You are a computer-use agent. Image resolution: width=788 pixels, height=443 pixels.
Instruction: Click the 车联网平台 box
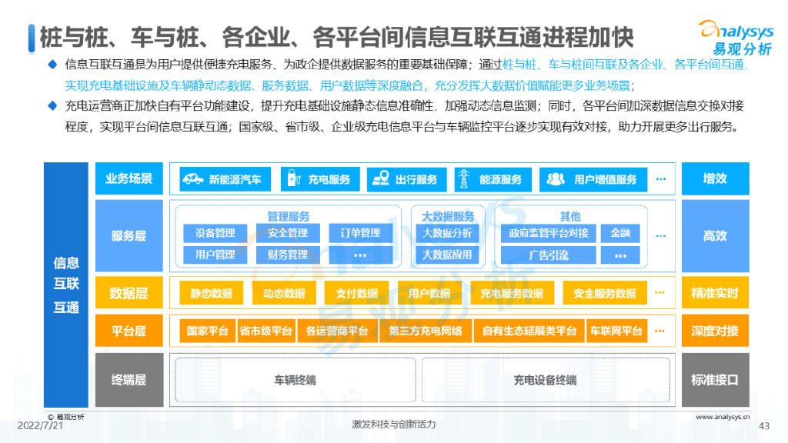click(616, 331)
